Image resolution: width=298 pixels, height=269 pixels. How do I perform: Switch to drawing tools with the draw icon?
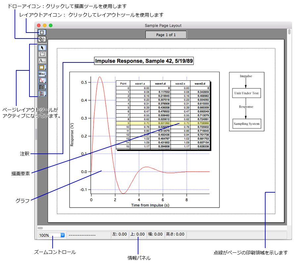42,39
